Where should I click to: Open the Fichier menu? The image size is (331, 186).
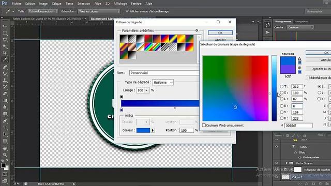pyautogui.click(x=17, y=4)
